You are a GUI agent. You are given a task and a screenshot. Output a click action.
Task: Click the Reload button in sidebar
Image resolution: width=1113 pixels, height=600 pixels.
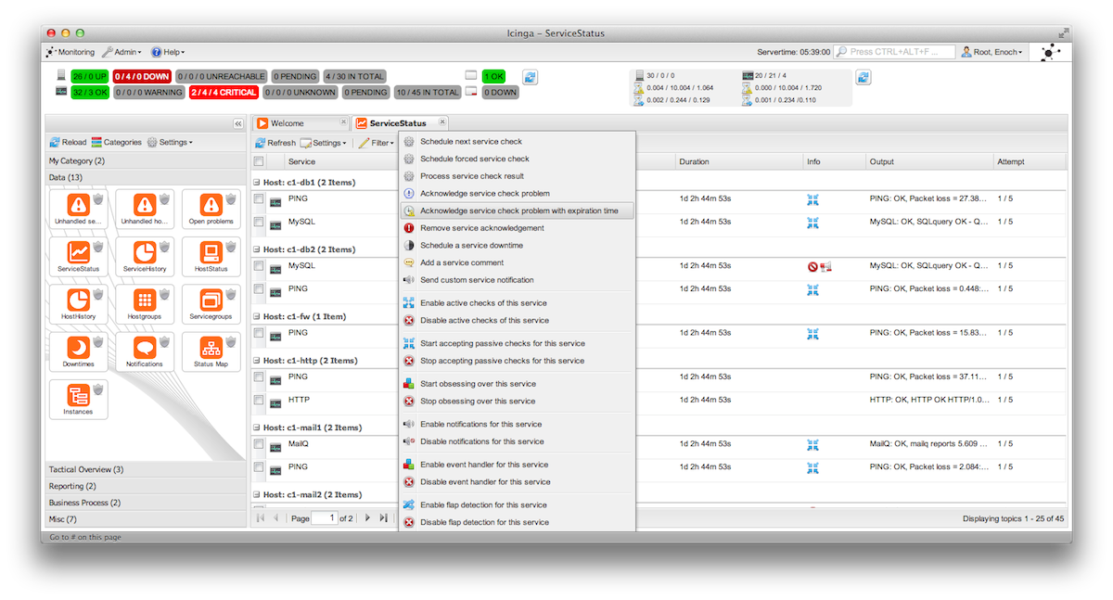[68, 143]
